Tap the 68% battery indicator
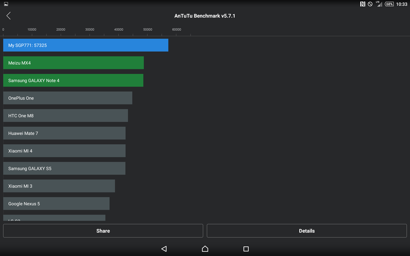410x256 pixels. [389, 4]
